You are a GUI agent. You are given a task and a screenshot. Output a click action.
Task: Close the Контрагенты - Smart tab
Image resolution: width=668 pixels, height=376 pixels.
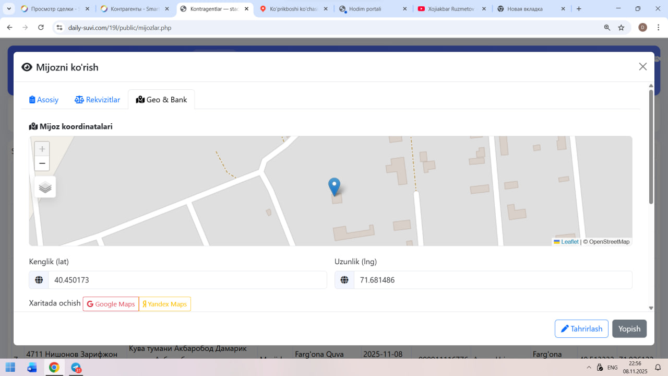pos(167,9)
